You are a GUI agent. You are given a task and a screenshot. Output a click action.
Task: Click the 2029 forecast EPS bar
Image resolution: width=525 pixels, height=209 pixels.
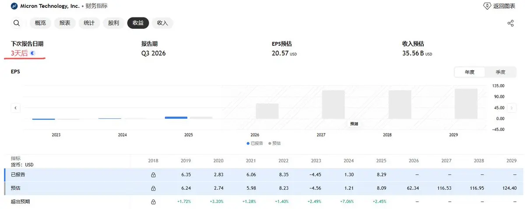(466, 103)
